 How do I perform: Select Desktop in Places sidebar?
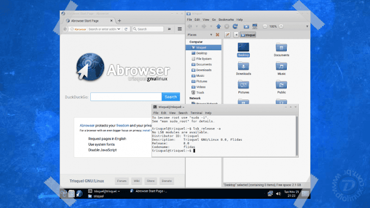click(203, 53)
